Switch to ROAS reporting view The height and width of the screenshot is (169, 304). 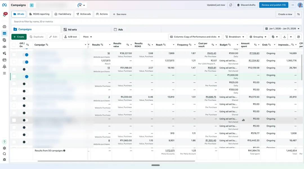coord(39,14)
